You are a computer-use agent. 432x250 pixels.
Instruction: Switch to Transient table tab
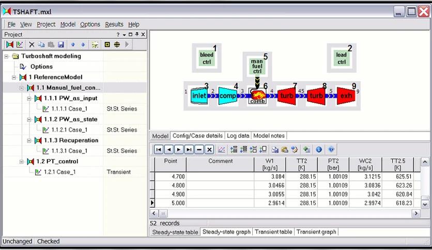[x=273, y=232]
